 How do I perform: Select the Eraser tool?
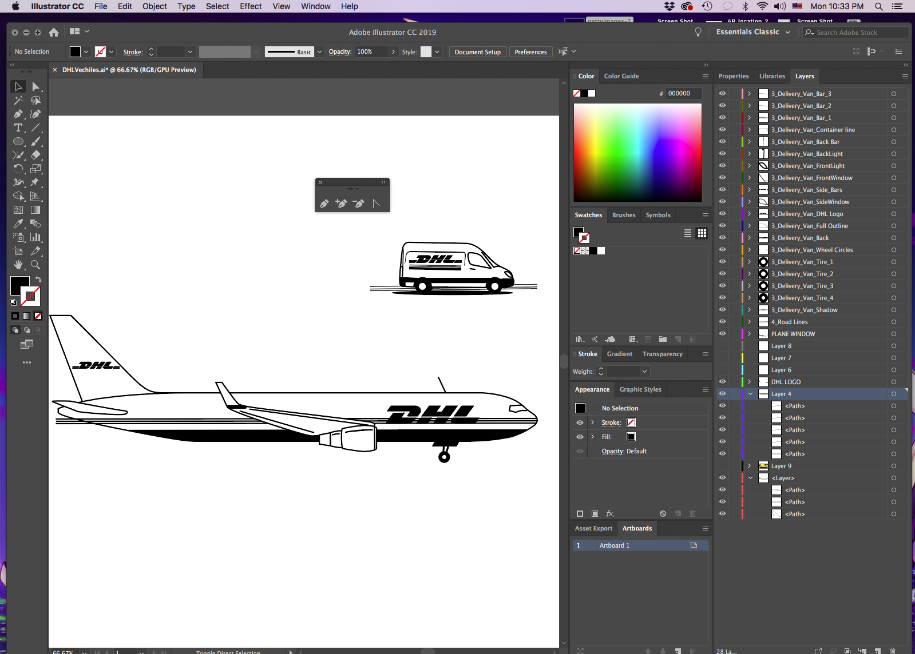click(x=35, y=155)
